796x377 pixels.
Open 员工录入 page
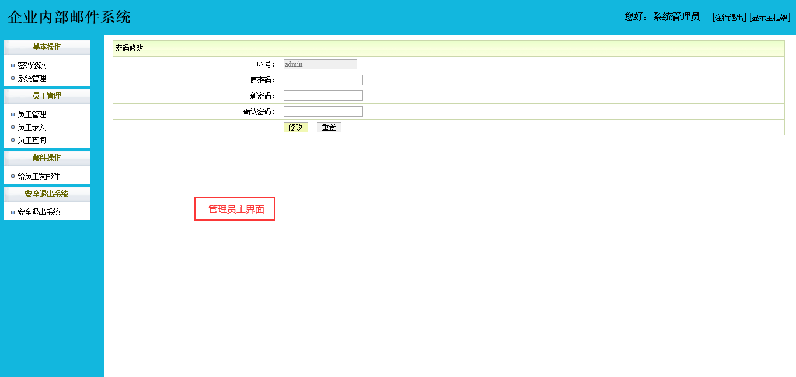click(x=32, y=127)
